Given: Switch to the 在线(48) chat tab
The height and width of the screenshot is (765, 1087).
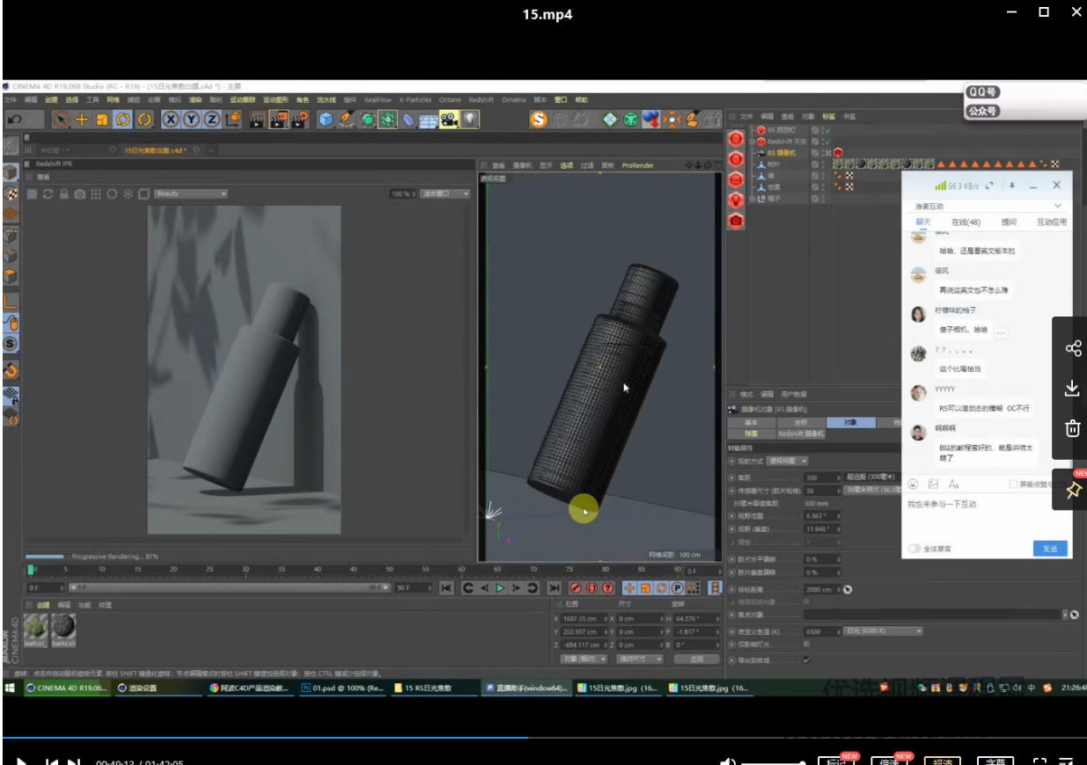Looking at the screenshot, I should 966,222.
